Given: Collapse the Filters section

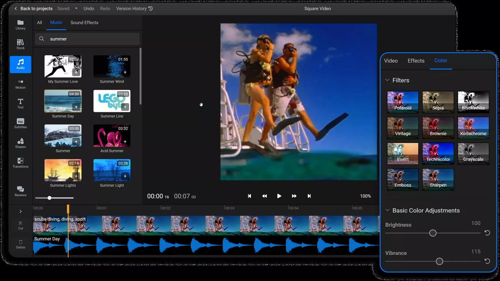Looking at the screenshot, I should tap(388, 80).
